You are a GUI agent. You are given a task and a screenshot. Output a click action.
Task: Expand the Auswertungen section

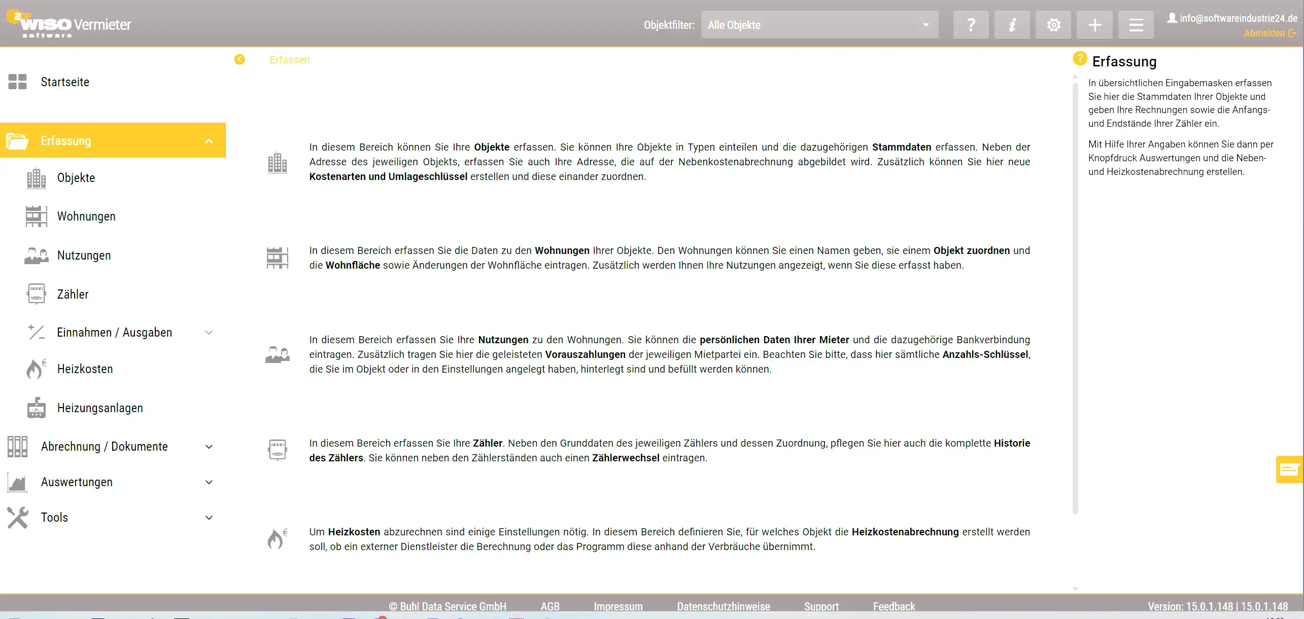click(209, 482)
